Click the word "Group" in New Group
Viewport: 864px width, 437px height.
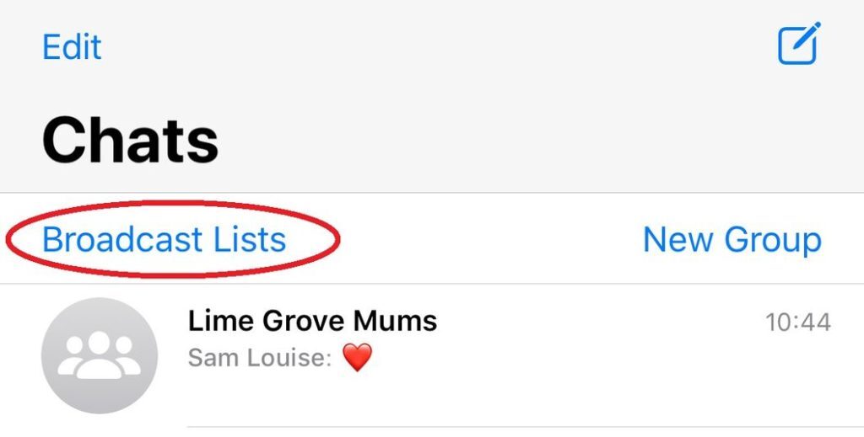pos(774,240)
